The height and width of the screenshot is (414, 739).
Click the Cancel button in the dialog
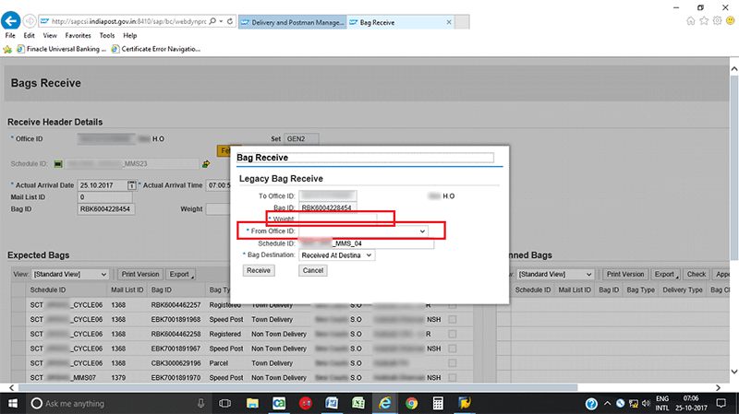click(313, 270)
